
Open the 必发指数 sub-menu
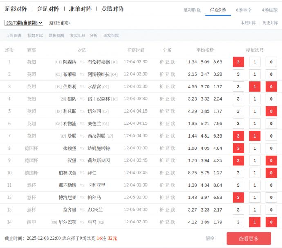(111, 36)
